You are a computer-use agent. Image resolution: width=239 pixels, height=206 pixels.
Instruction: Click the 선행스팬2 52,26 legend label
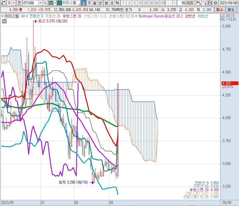point(122,16)
